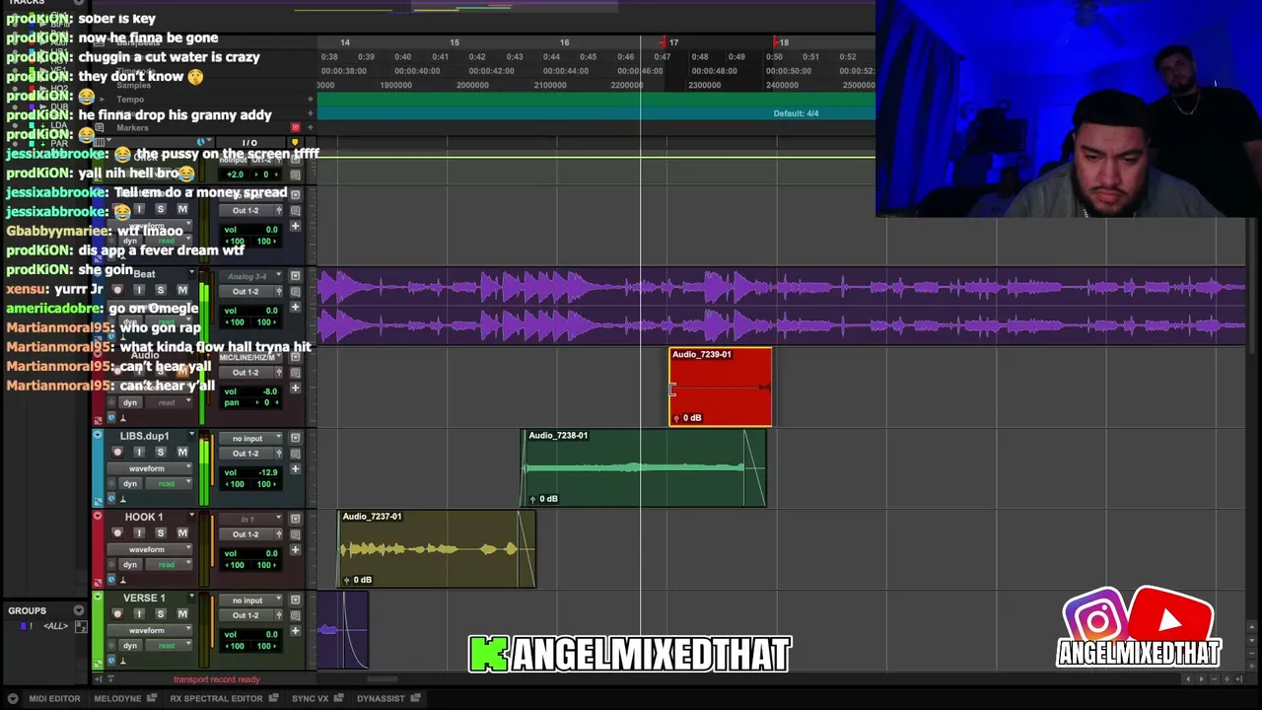Pop out the DynAssist window
Screen dimensions: 1262x710
tap(415, 698)
